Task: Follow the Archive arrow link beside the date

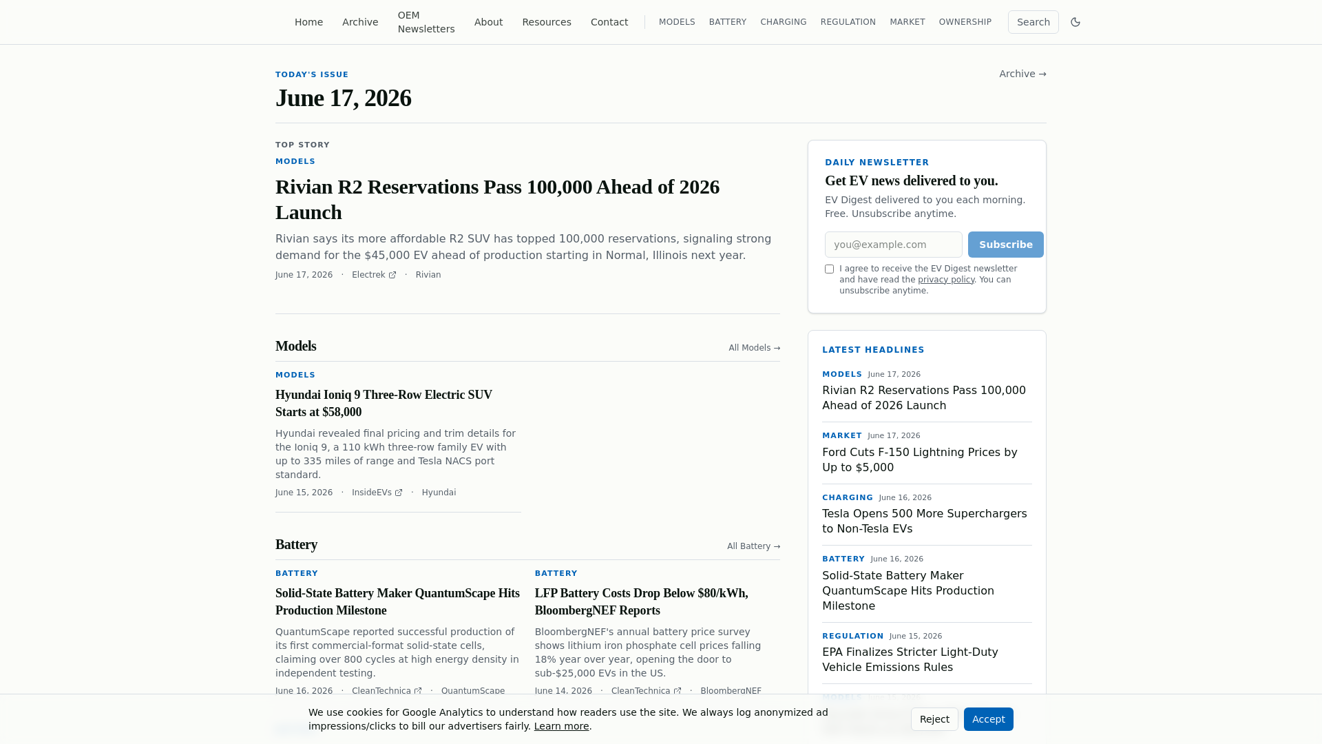Action: point(1022,74)
